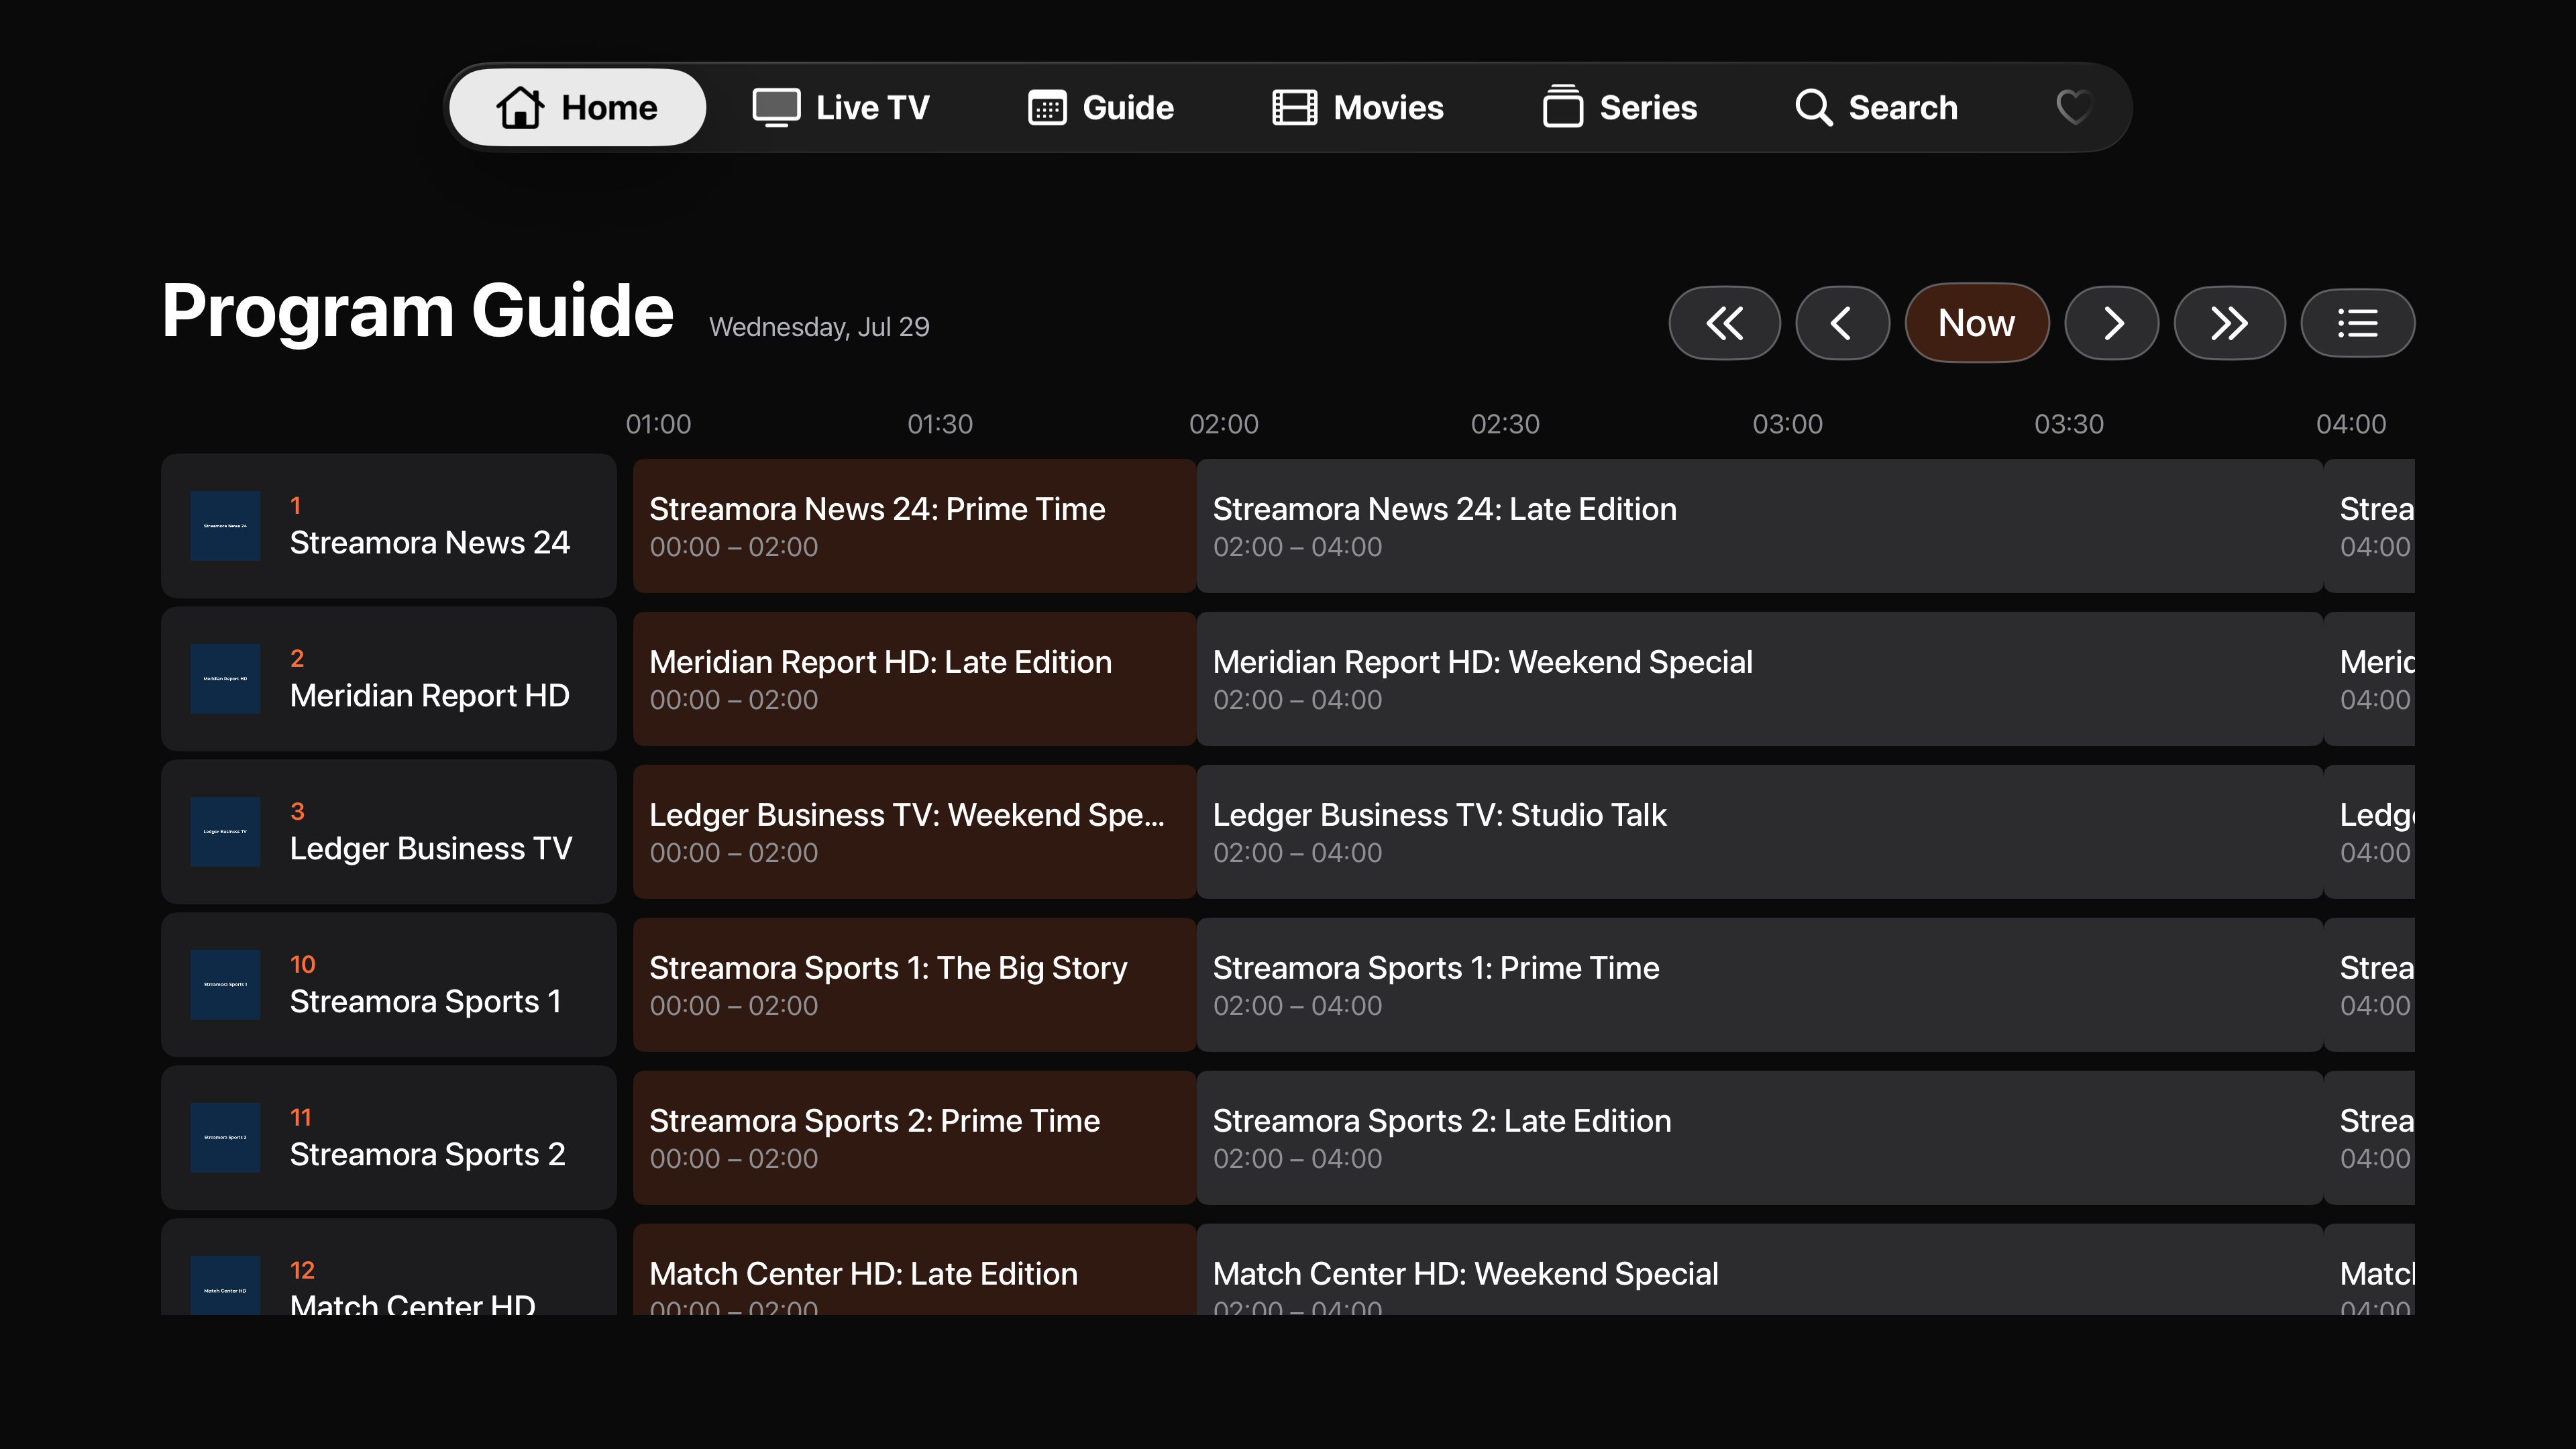Jump to Now in guide
The height and width of the screenshot is (1449, 2576).
click(x=1976, y=323)
